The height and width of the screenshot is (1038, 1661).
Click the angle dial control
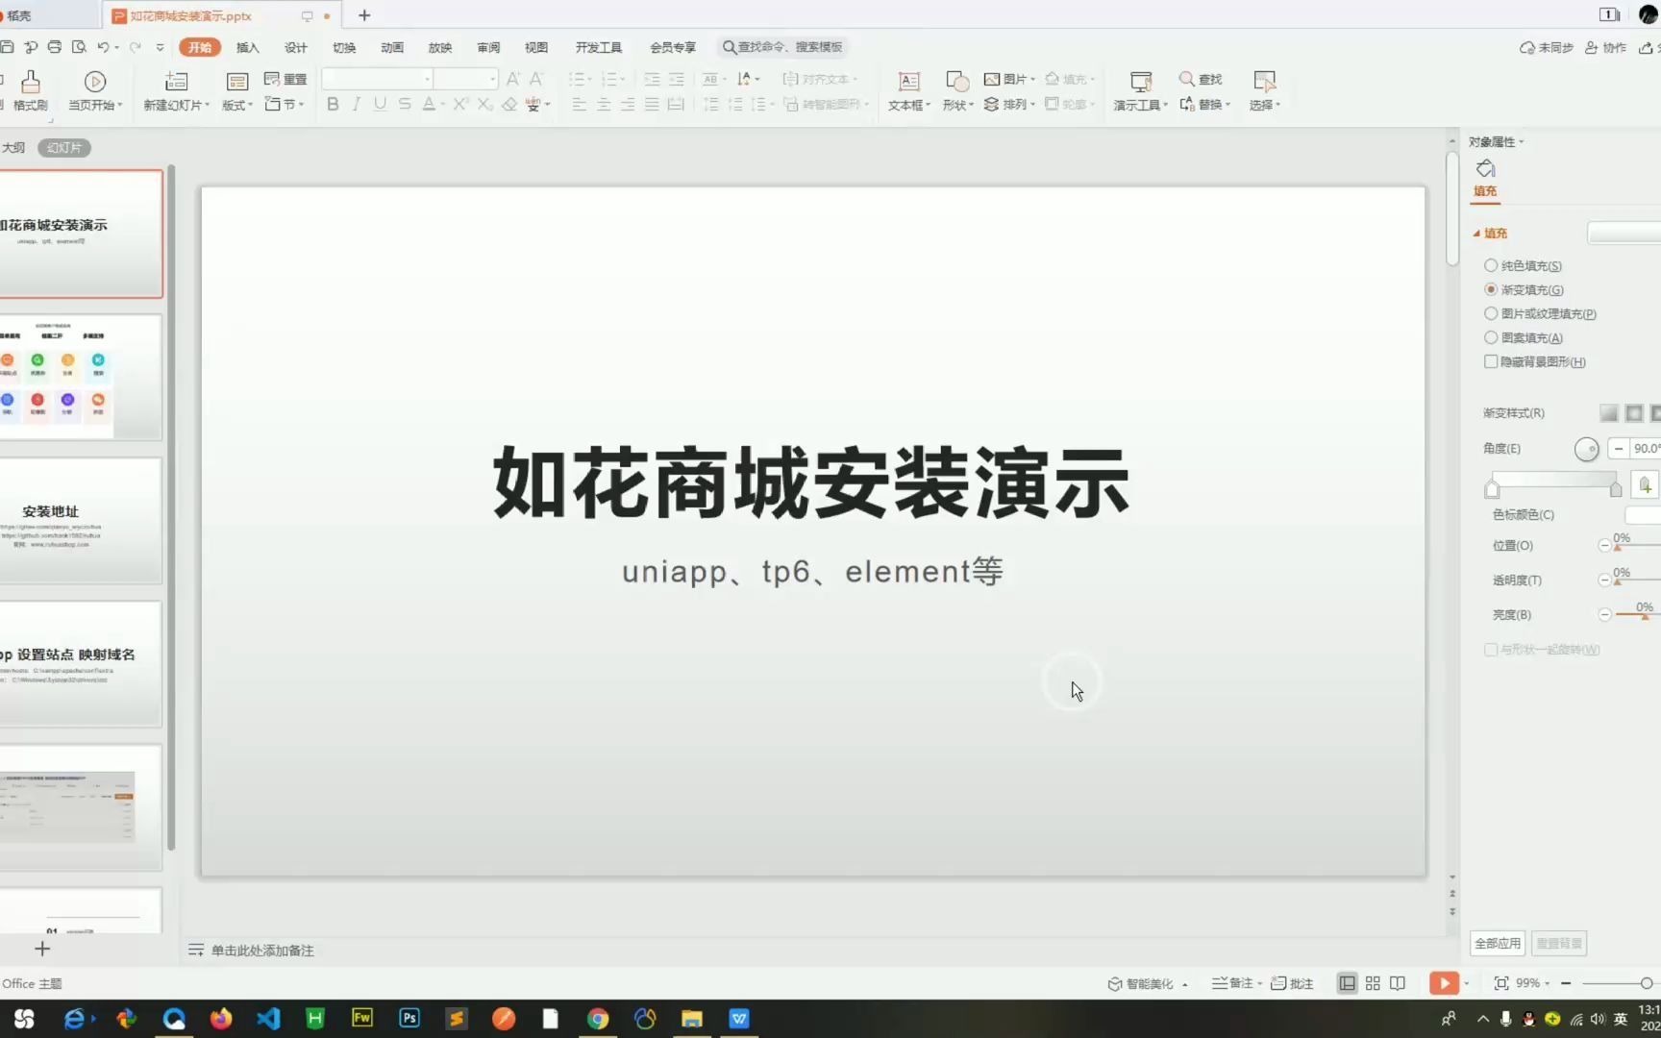pos(1586,449)
